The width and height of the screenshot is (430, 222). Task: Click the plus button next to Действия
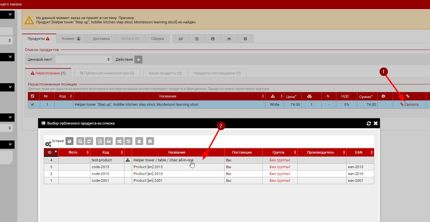(x=138, y=60)
